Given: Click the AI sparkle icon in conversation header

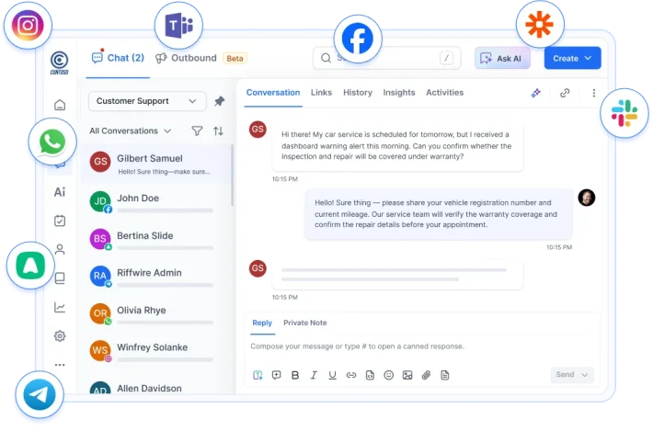Looking at the screenshot, I should click(x=536, y=93).
